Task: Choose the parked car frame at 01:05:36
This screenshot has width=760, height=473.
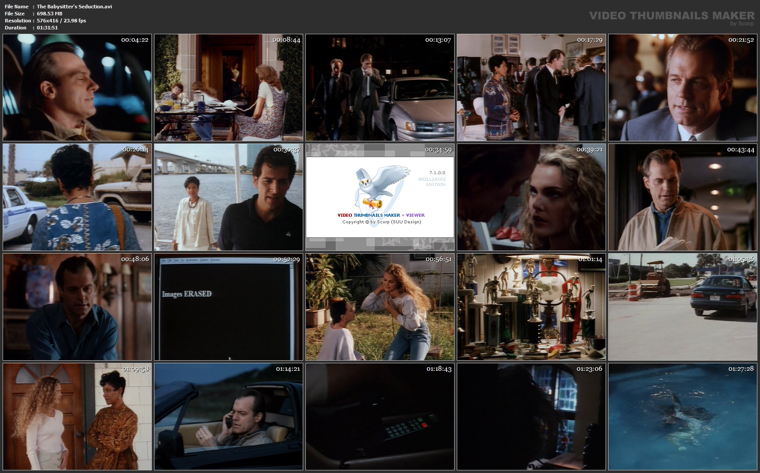Action: (x=683, y=307)
